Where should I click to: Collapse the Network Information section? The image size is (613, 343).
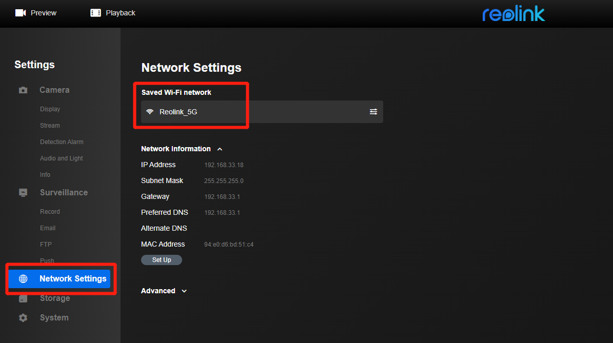click(220, 149)
